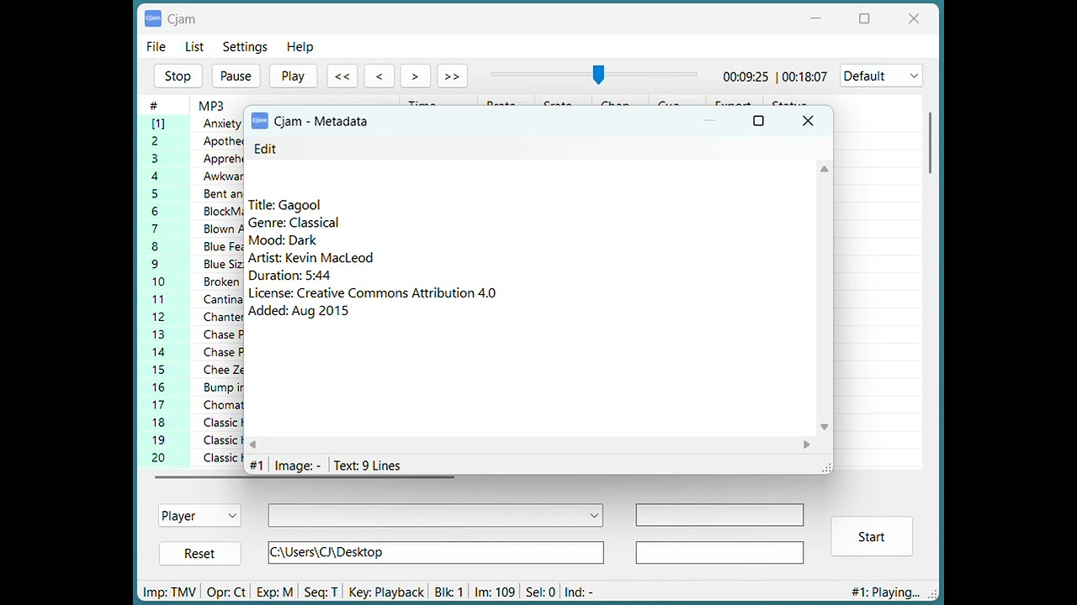The image size is (1077, 605).
Task: Select playlist row [1] Anxiety
Action: pos(193,124)
